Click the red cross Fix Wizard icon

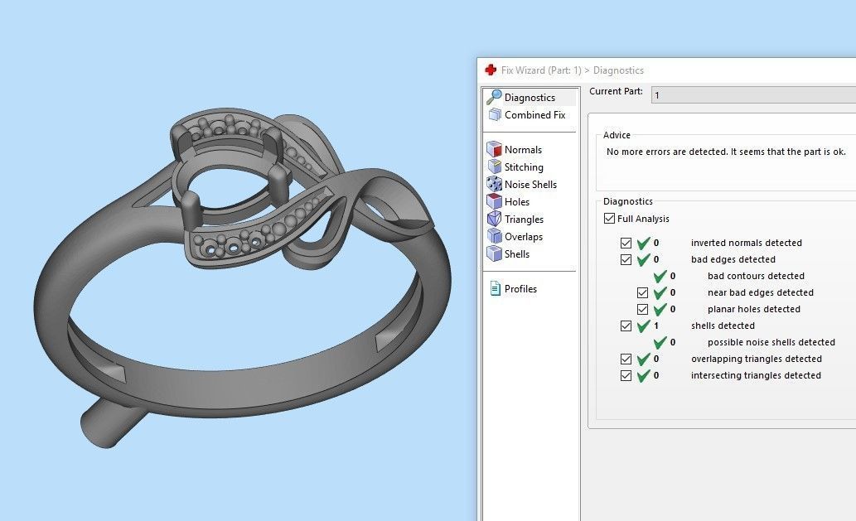491,70
